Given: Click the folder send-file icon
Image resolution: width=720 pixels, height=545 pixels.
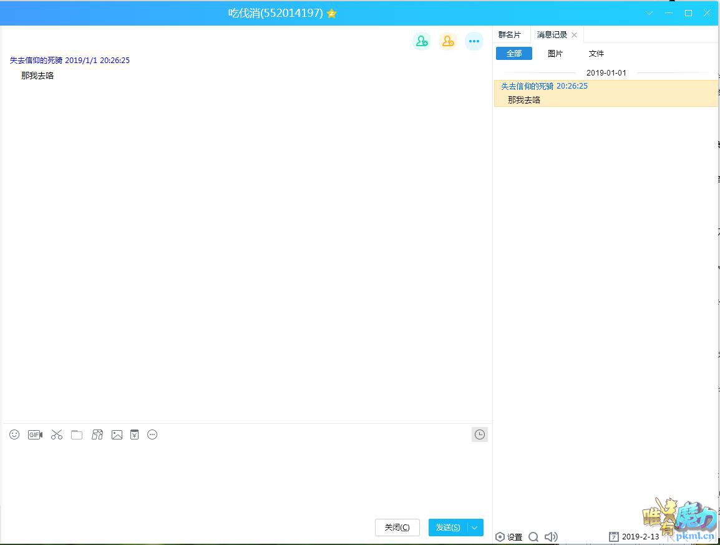Looking at the screenshot, I should [77, 435].
